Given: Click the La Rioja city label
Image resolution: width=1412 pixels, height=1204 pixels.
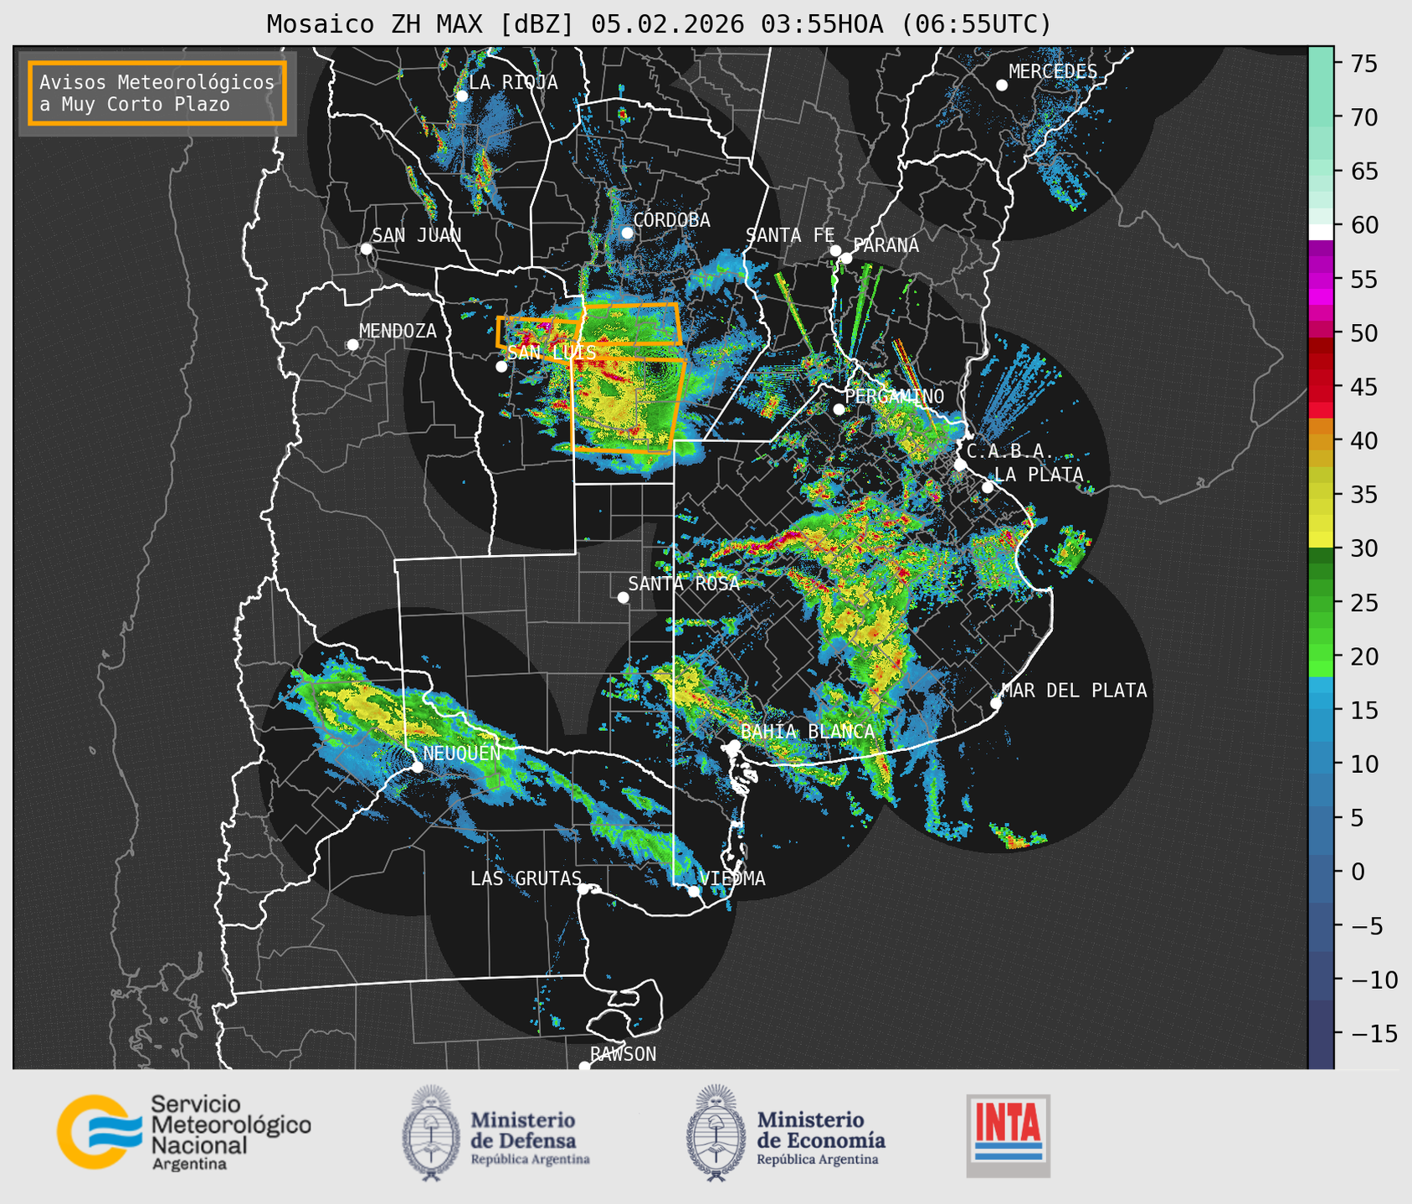Looking at the screenshot, I should click(512, 82).
